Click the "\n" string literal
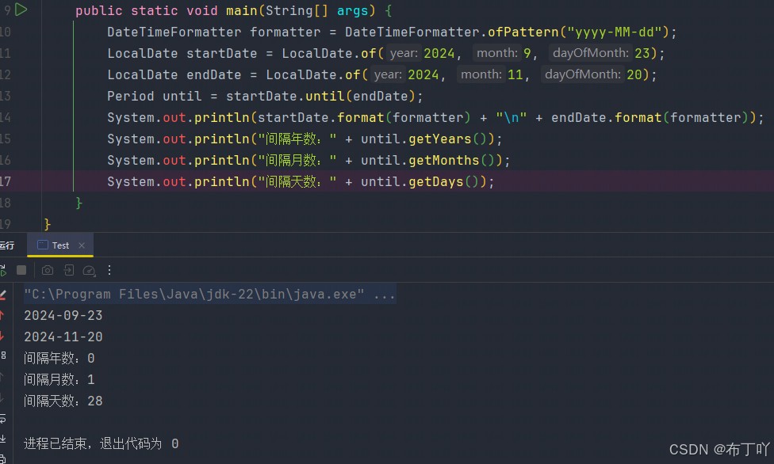Screen dimensions: 774x464 click(511, 118)
